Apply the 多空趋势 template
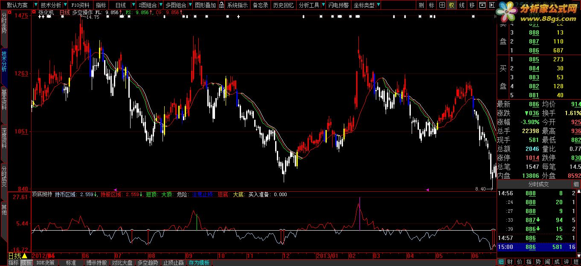 [148, 263]
